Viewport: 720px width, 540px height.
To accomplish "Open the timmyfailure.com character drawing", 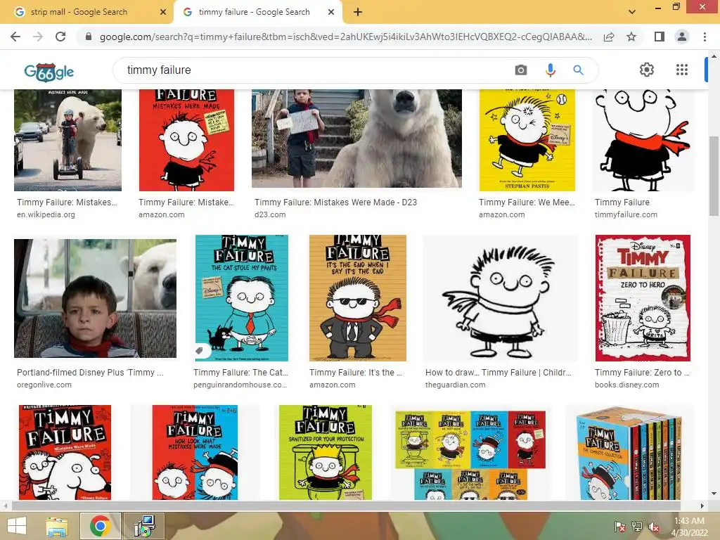I will 643,140.
